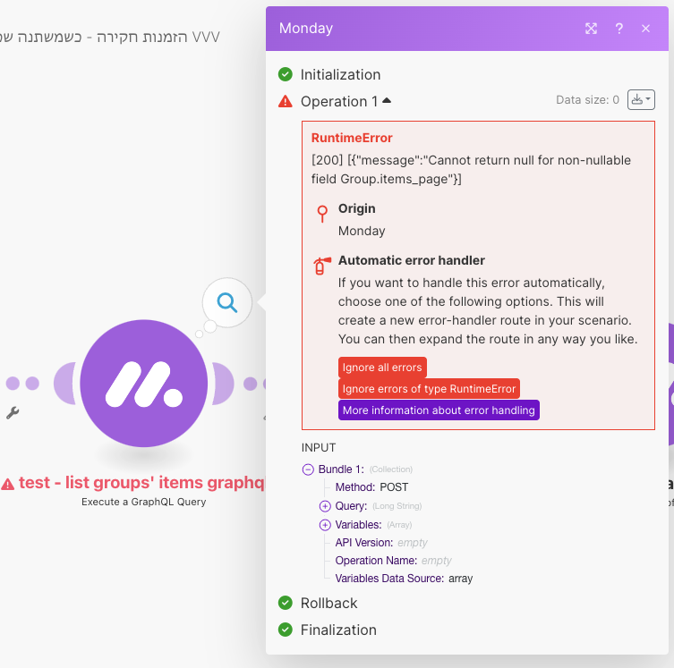The image size is (674, 668).
Task: Open help with the question mark icon
Action: (619, 29)
